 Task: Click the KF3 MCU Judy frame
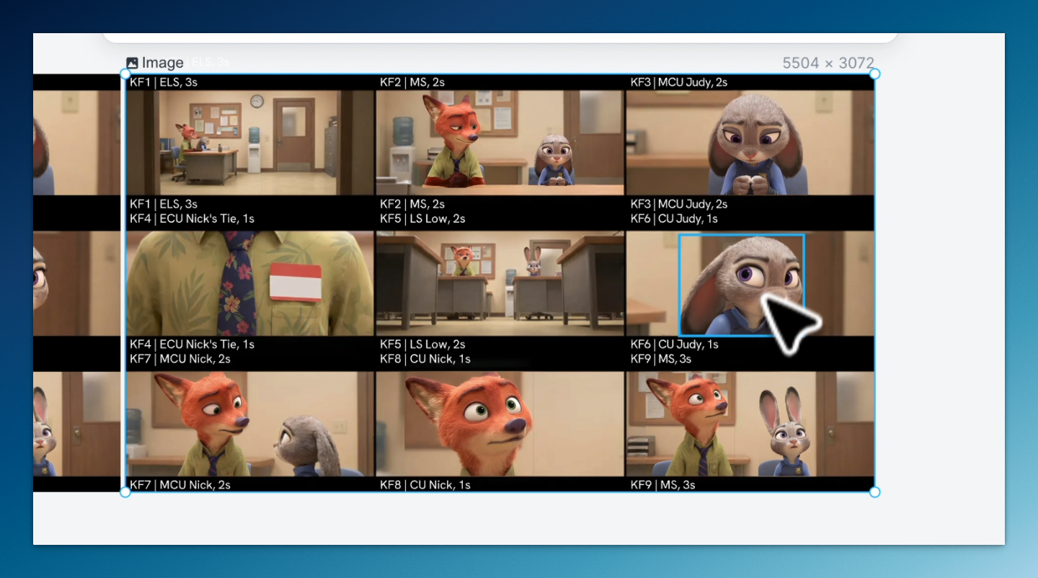[750, 143]
